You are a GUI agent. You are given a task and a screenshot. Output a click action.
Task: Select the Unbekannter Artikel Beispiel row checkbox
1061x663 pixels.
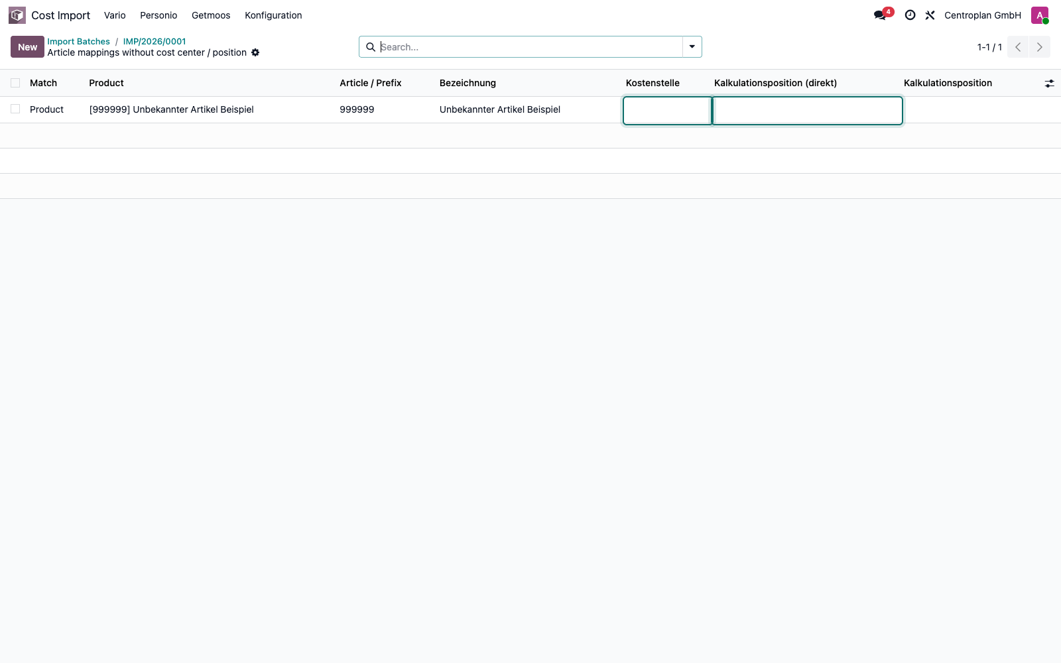15,109
